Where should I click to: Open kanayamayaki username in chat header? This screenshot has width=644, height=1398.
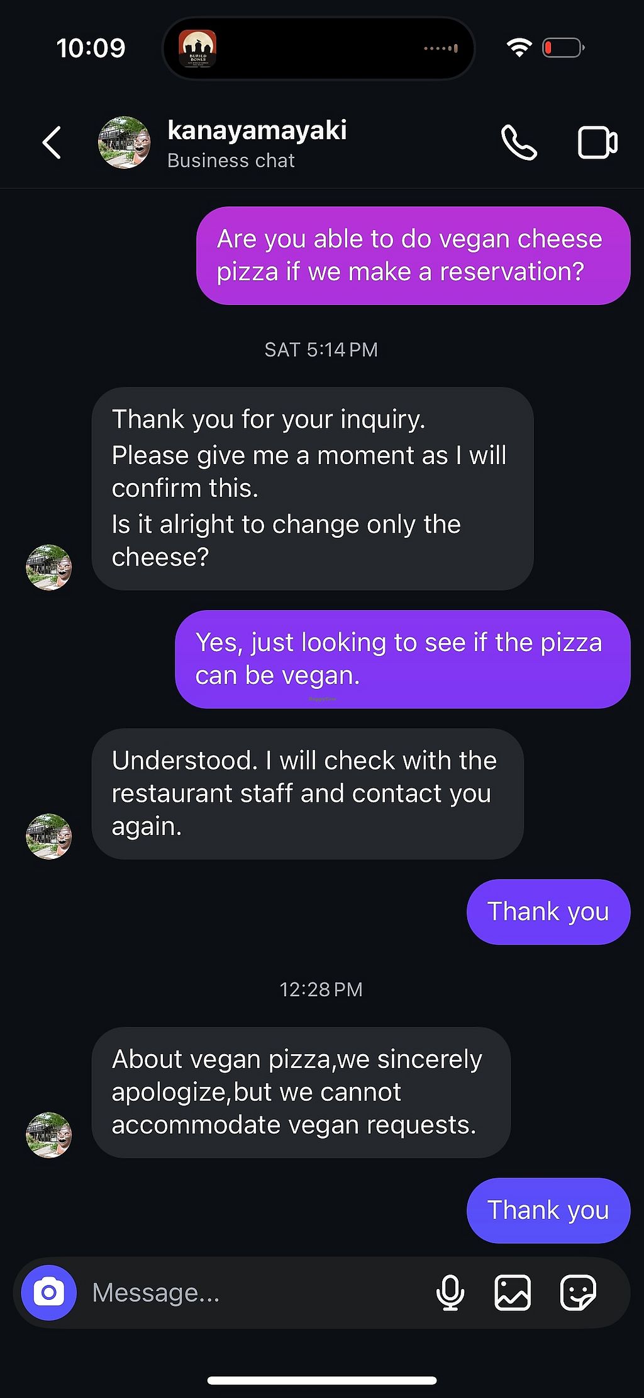257,130
